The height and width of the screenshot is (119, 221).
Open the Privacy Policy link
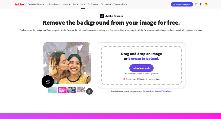[x=167, y=91]
